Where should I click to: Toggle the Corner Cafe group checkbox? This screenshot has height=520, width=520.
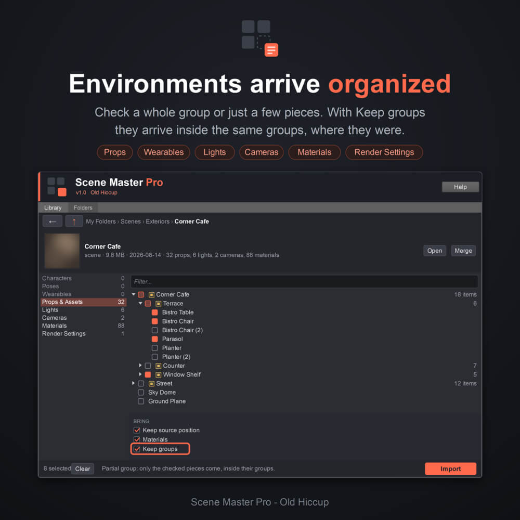click(x=141, y=294)
